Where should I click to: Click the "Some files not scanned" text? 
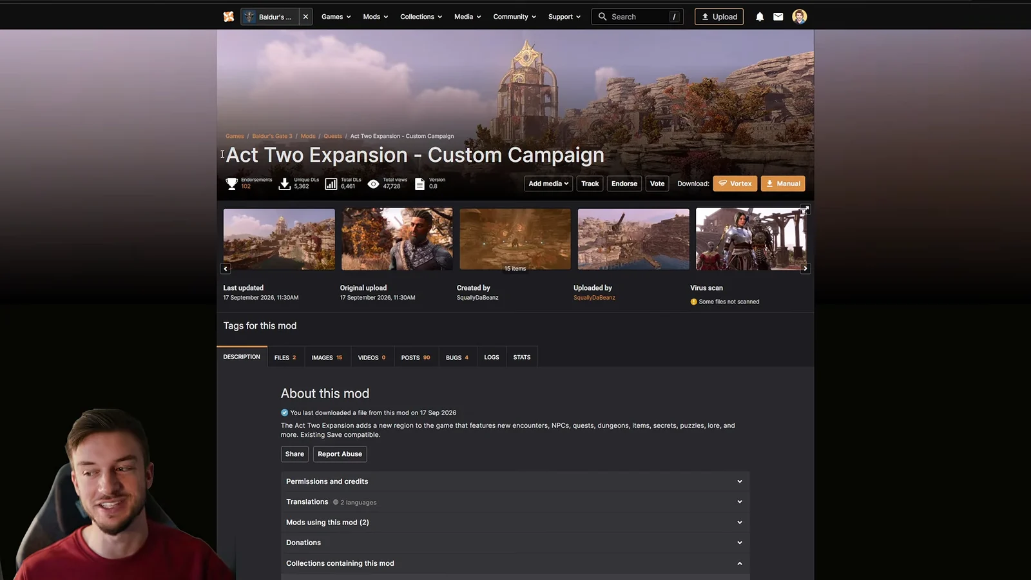[x=729, y=302]
